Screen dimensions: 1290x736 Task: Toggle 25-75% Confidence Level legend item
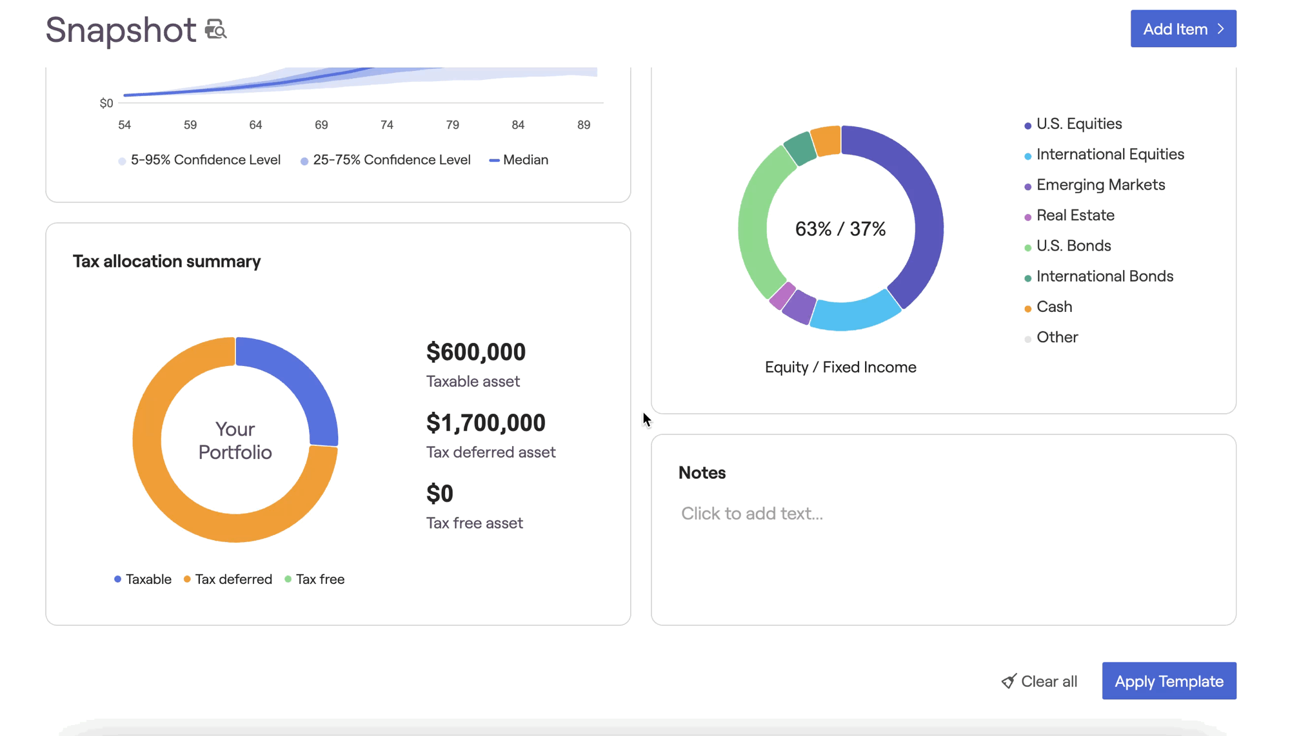[x=391, y=160]
